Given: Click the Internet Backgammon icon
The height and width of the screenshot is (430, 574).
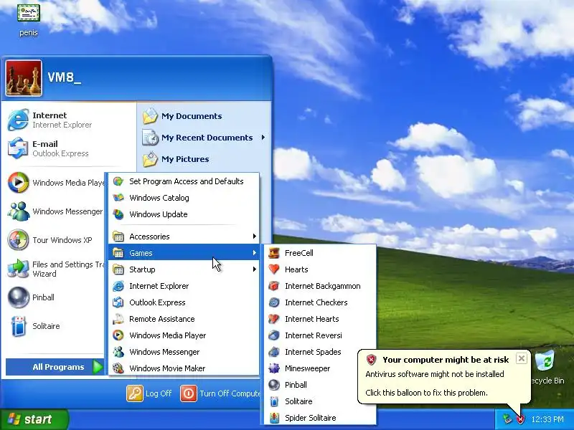Looking at the screenshot, I should coord(274,286).
